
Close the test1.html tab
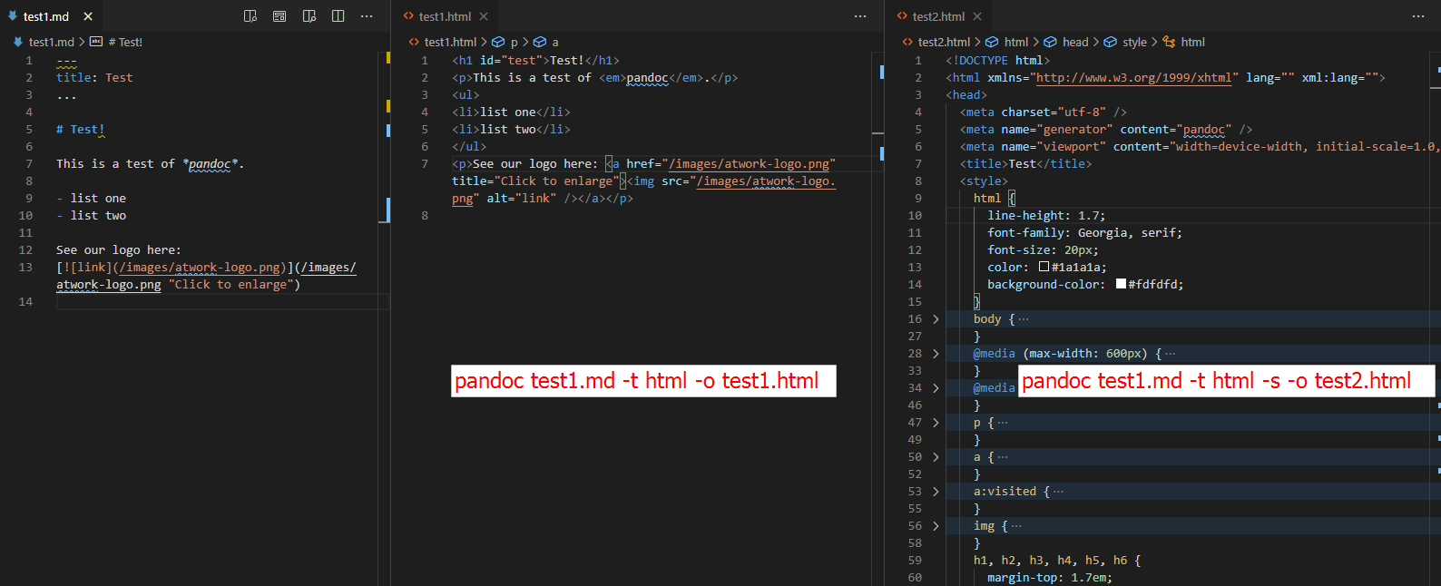[484, 16]
